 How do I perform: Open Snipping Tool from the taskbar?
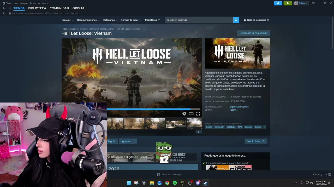coord(136,183)
